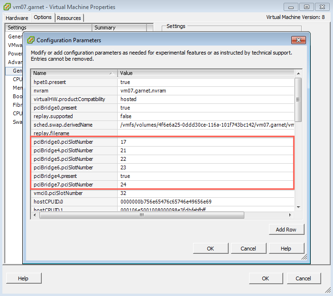Edit the 'hosted' value cell

[x=206, y=99]
